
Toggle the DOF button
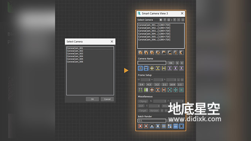point(141,106)
